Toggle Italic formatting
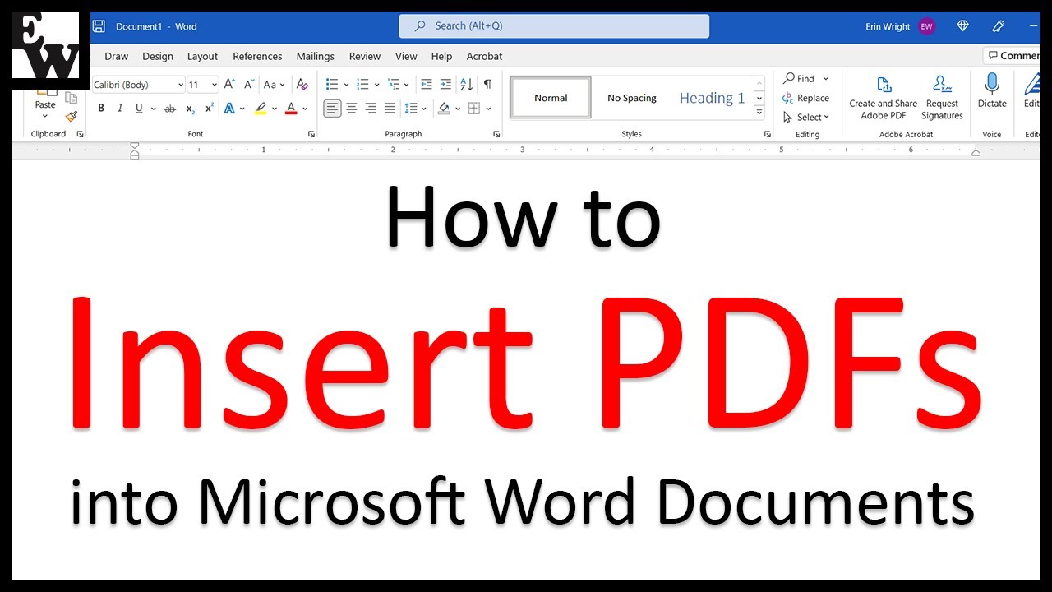Image resolution: width=1052 pixels, height=592 pixels. (x=120, y=109)
